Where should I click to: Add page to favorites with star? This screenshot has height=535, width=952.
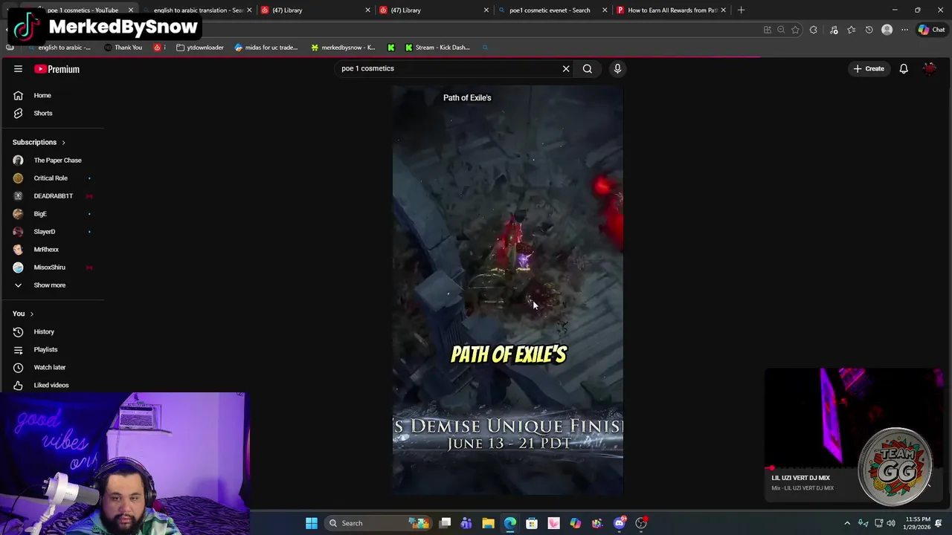pos(795,30)
